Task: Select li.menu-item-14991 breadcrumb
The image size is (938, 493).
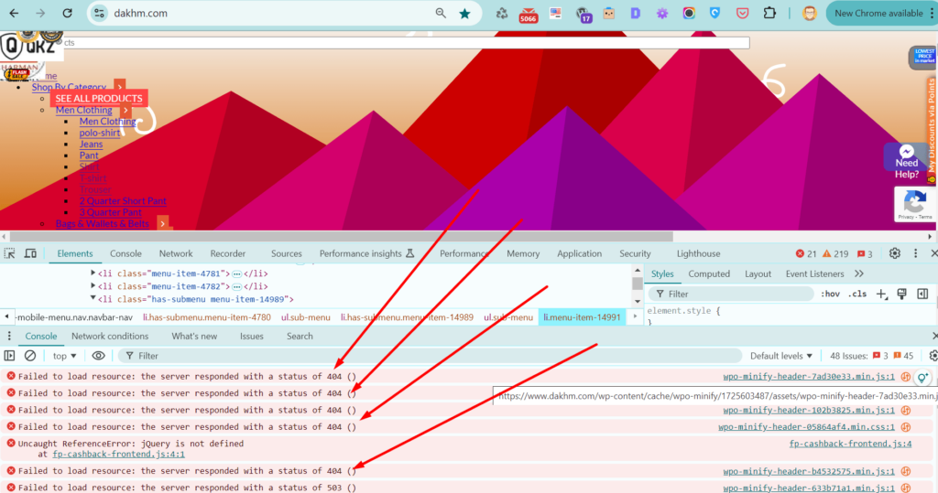Action: tap(582, 317)
